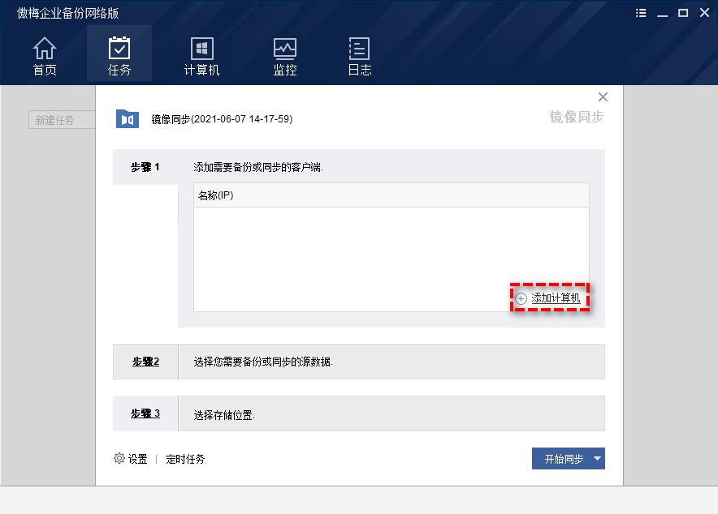Edit the task name 镜像同步(2021-06-07 14-17-59)
The image size is (718, 514).
[x=222, y=119]
